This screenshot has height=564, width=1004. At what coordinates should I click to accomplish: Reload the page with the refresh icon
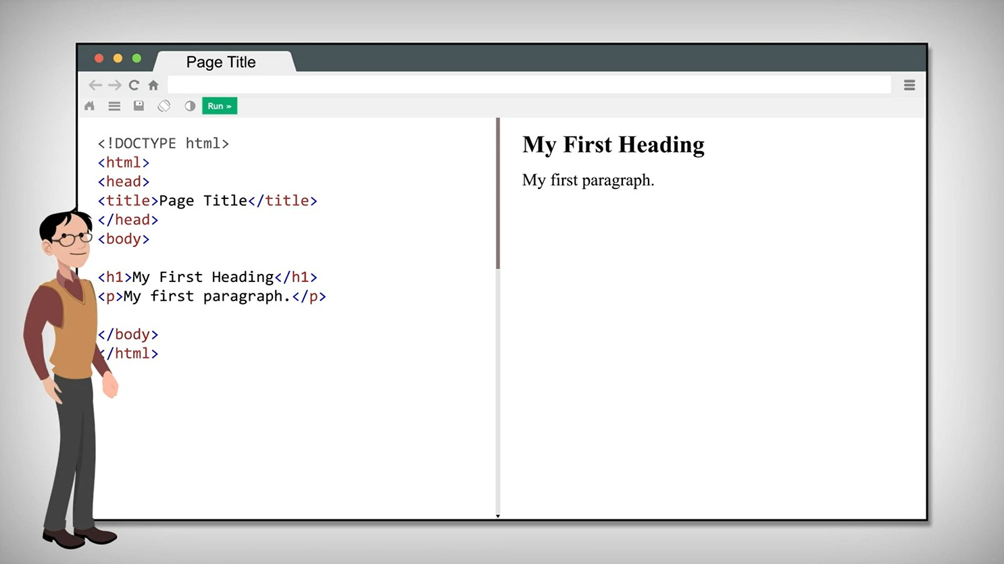tap(134, 85)
